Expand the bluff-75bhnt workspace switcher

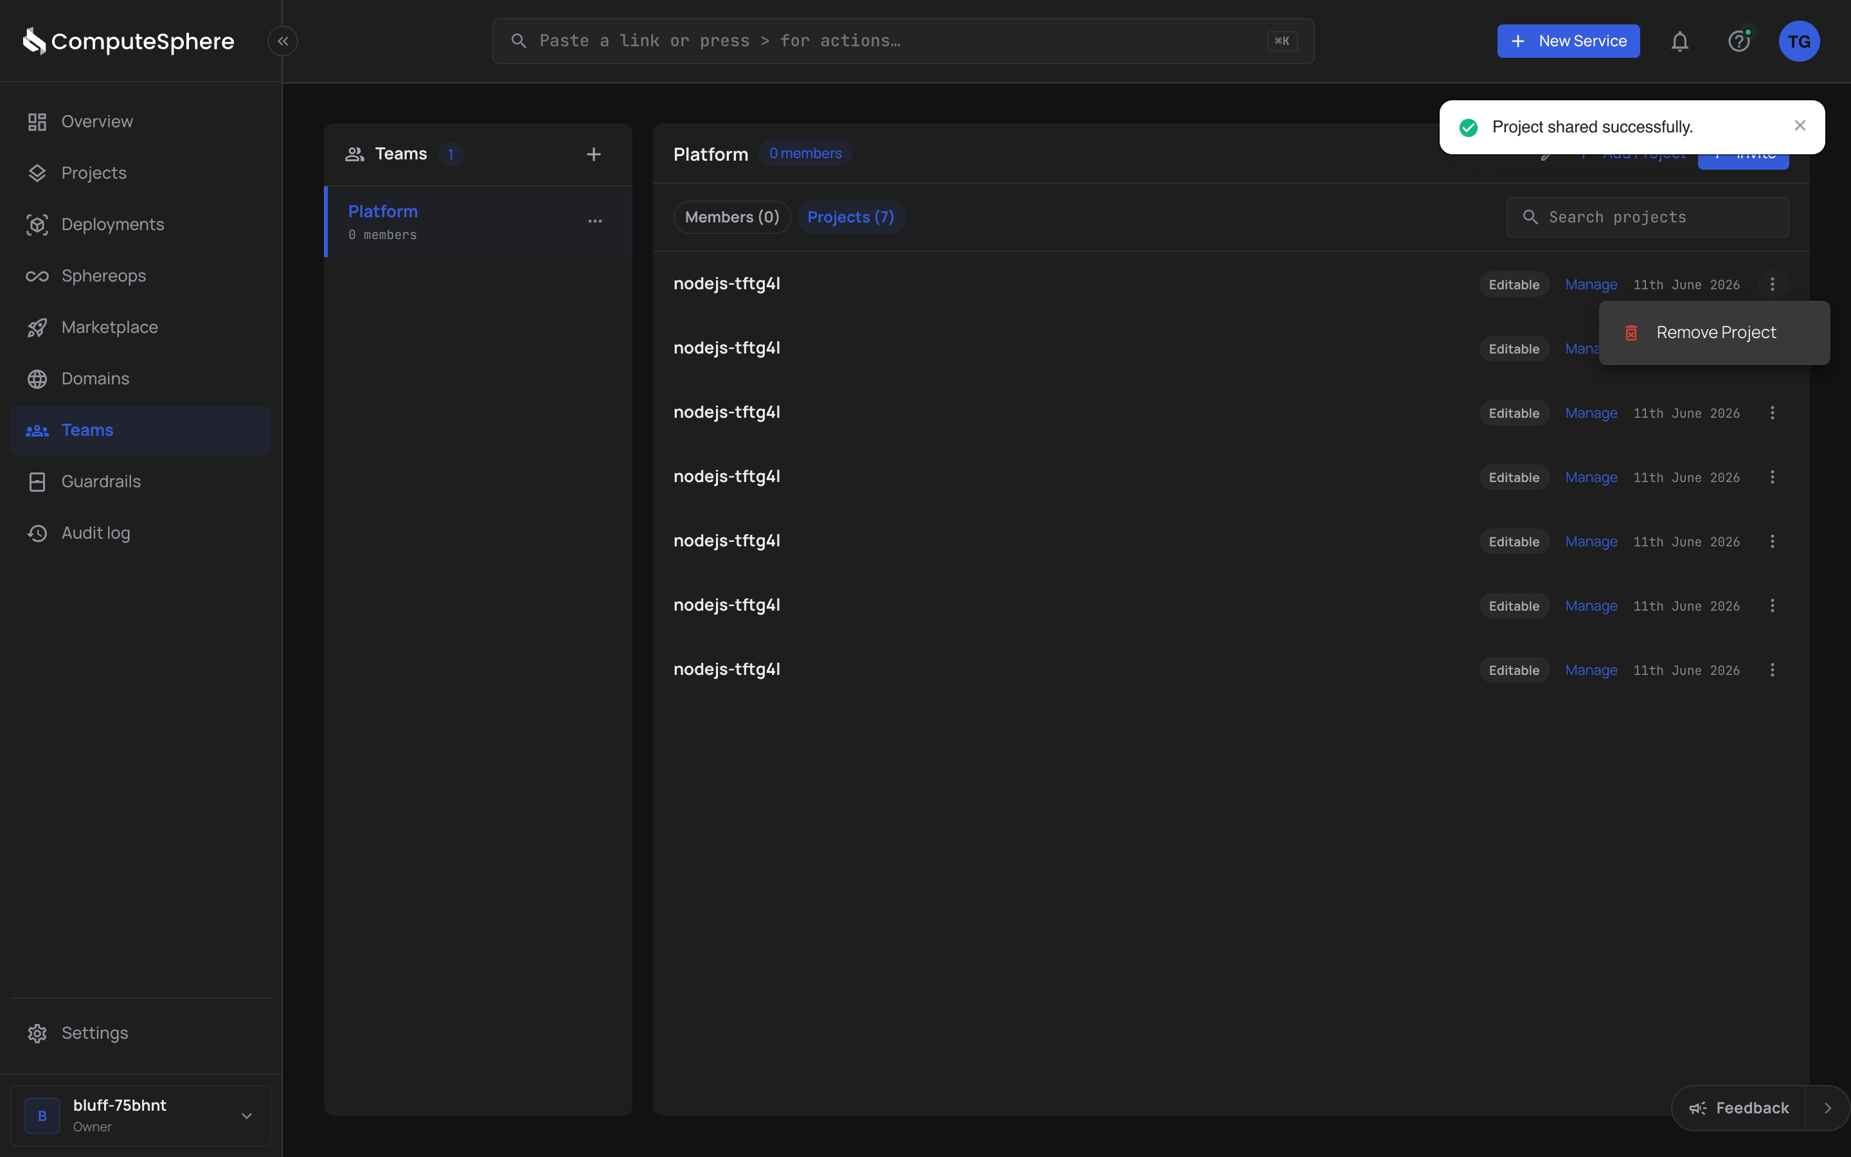click(141, 1116)
